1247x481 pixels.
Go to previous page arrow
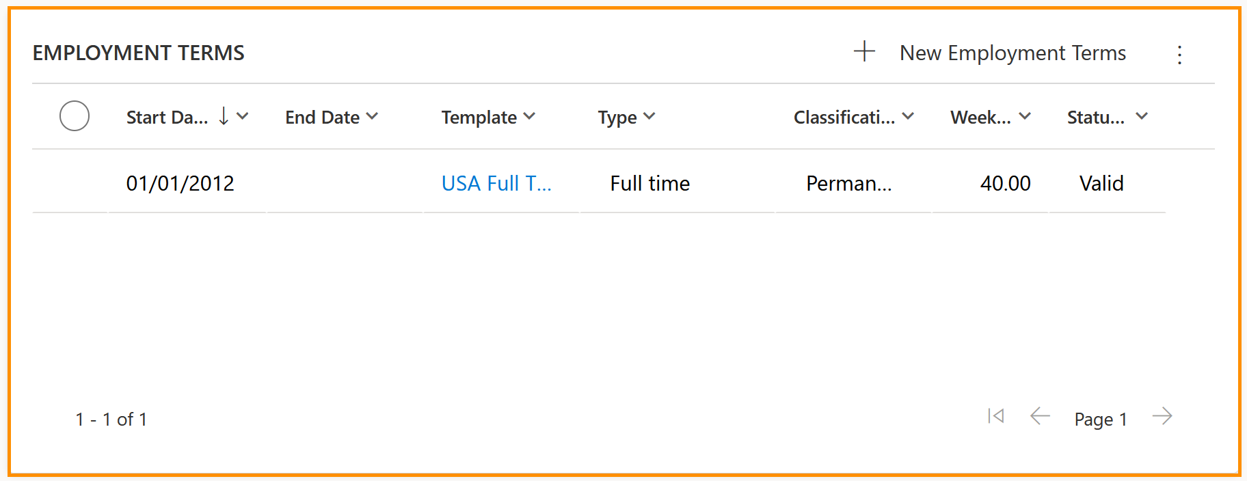[1040, 416]
